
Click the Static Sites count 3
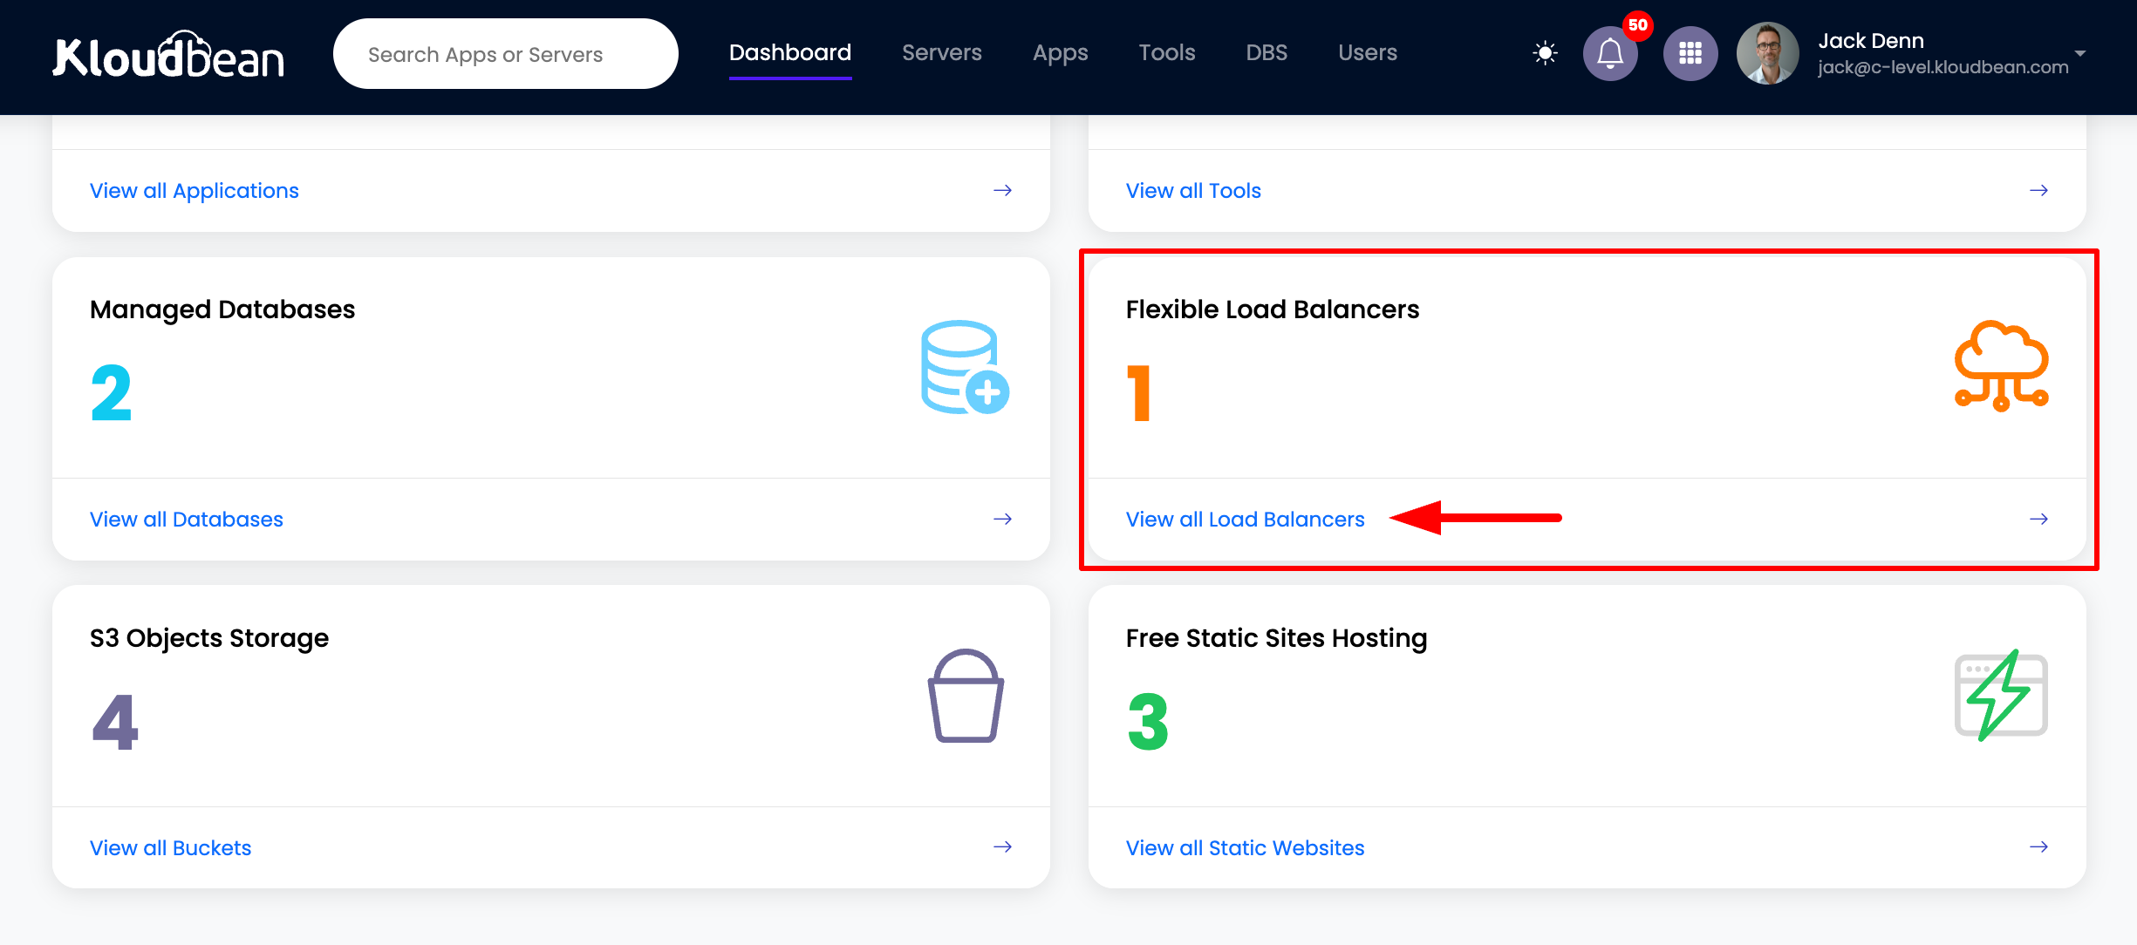(1148, 722)
